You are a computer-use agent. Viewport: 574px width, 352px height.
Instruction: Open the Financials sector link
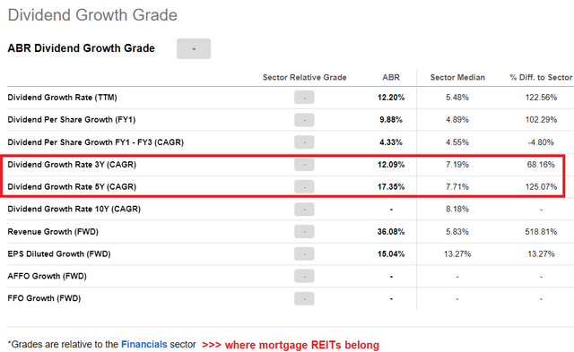tap(143, 344)
